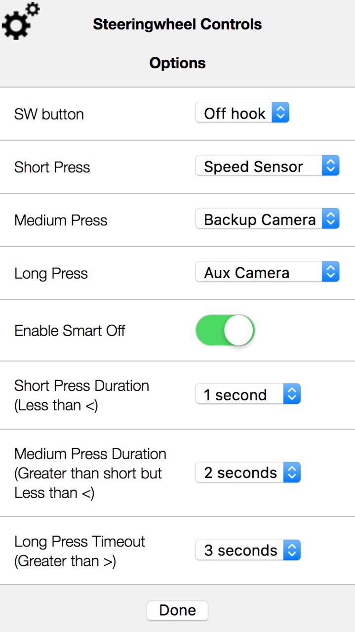Open the Medium Press Backup Camera dropdown

tap(268, 219)
